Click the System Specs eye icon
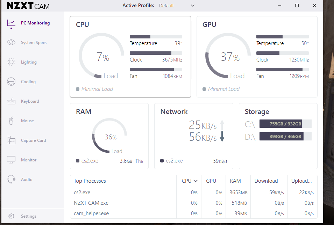 pos(11,42)
